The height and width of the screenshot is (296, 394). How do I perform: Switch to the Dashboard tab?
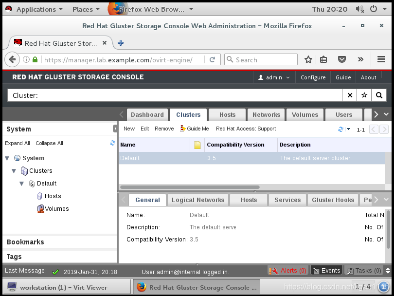pyautogui.click(x=147, y=115)
